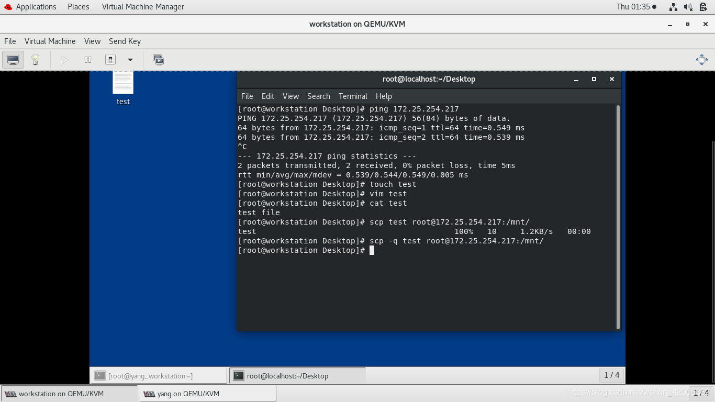The image size is (715, 402).
Task: Open the terminal File menu
Action: 247,96
